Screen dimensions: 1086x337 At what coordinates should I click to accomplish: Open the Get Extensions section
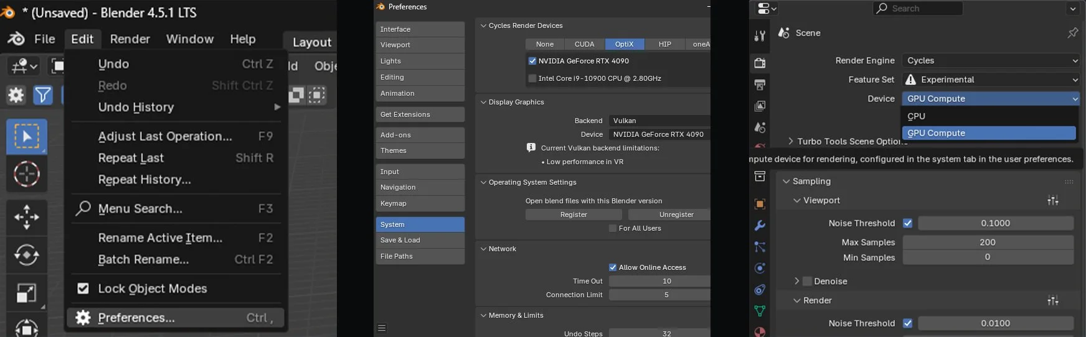click(420, 114)
